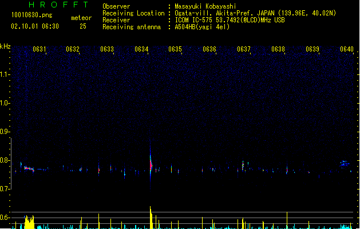
Task: Click the 0633 time marker
Action: pos(107,49)
